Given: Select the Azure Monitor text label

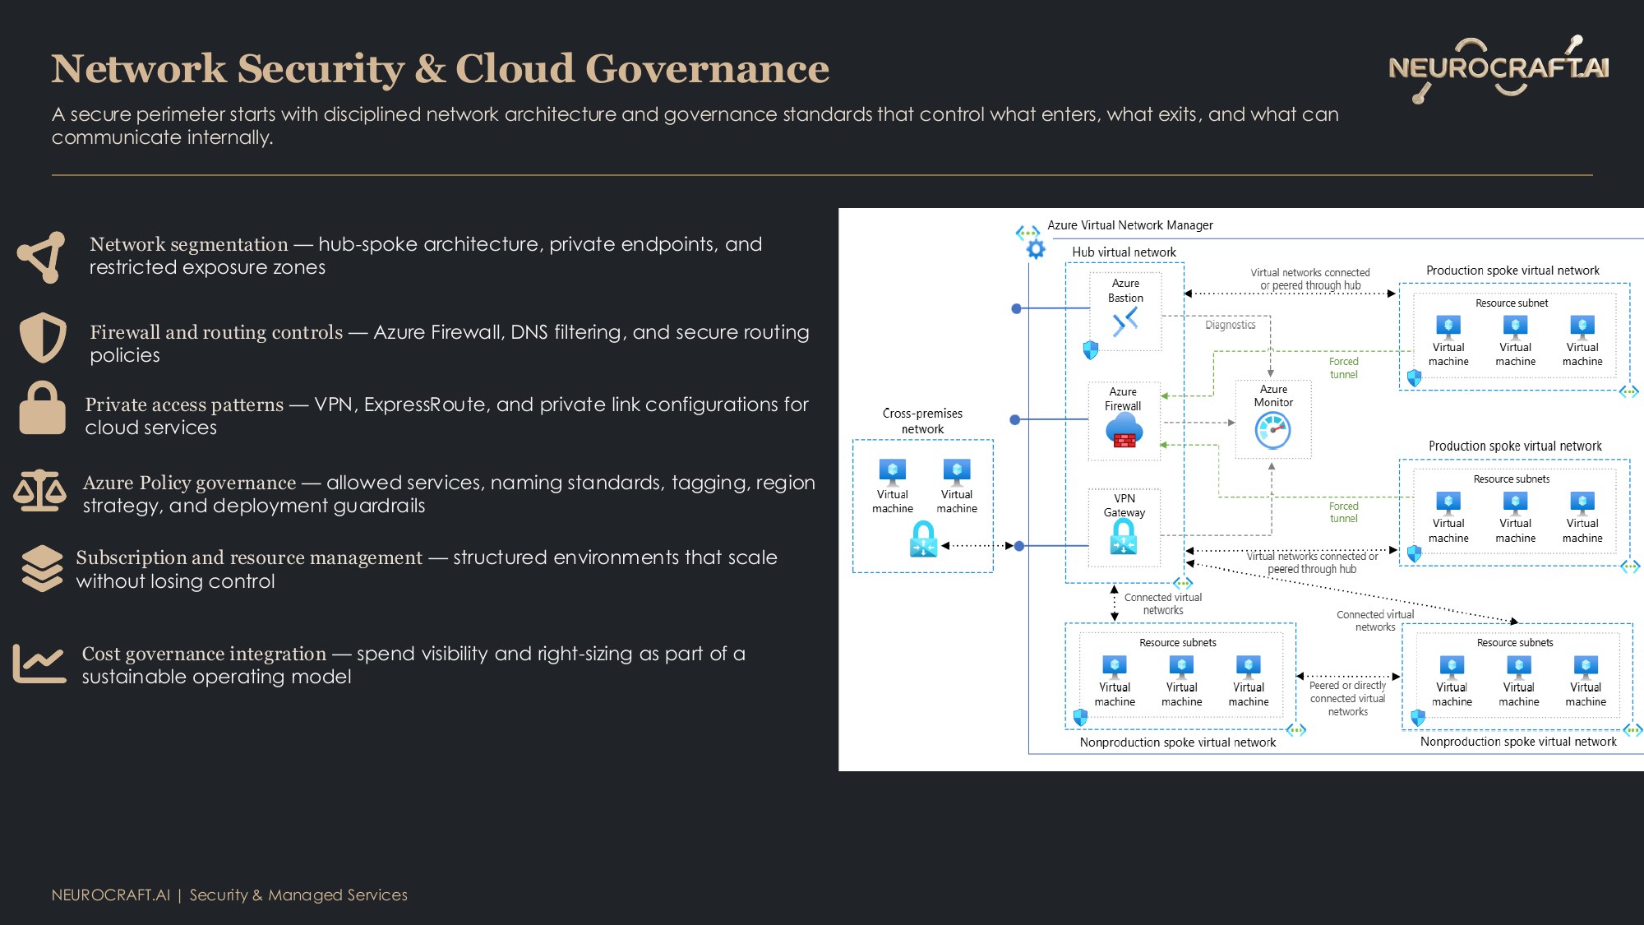Looking at the screenshot, I should point(1273,395).
